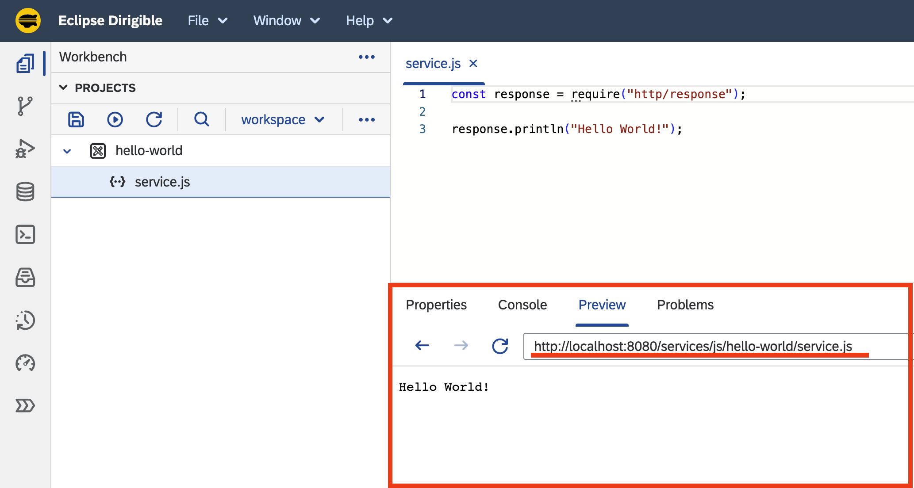
Task: Open the Database perspective icon
Action: pos(25,191)
